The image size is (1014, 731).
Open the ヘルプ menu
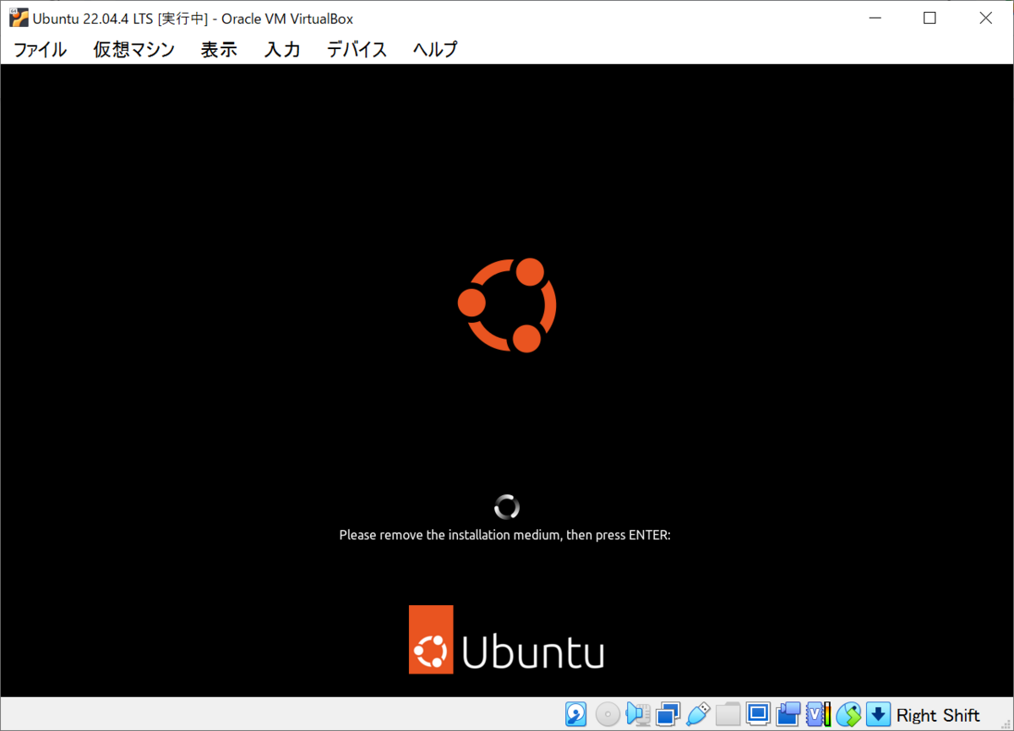(x=435, y=49)
